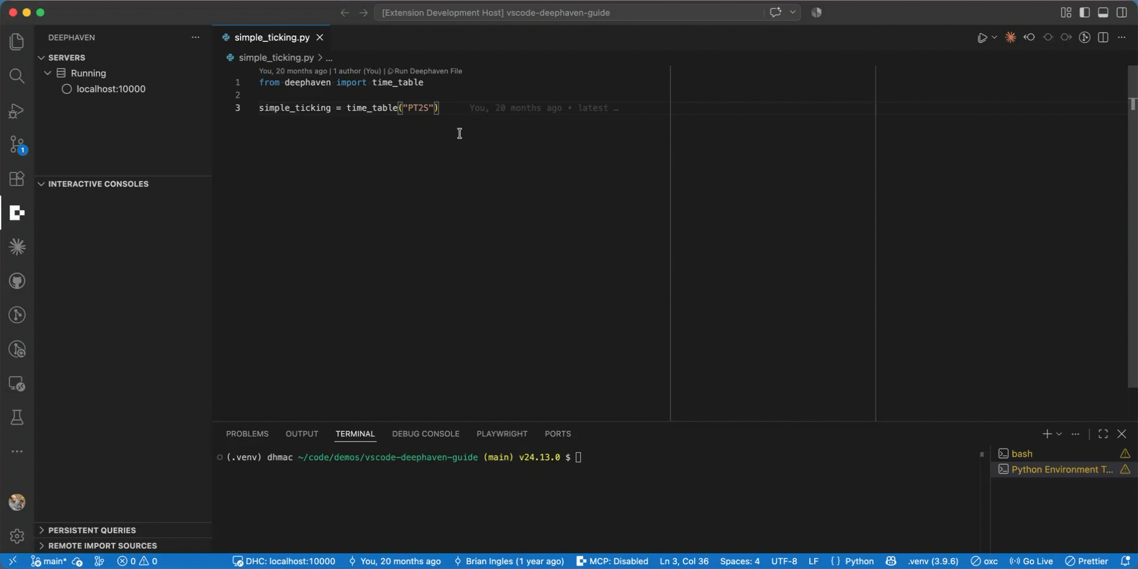Open new terminal launch profile dropdown
This screenshot has width=1138, height=569.
(x=1059, y=434)
